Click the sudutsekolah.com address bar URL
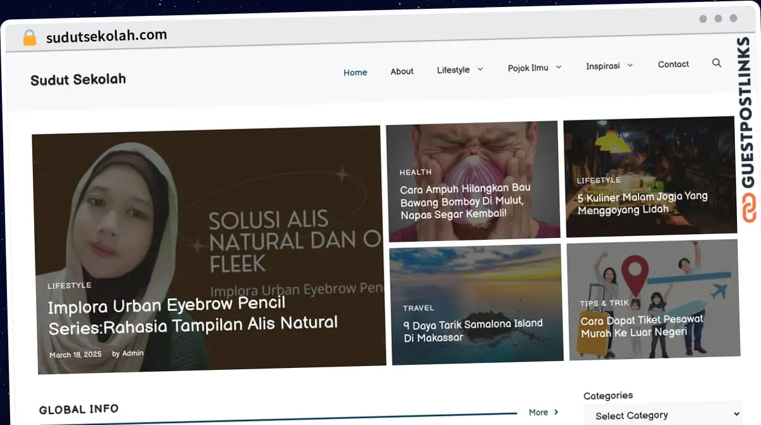Viewport: 761px width, 425px height. coord(107,36)
